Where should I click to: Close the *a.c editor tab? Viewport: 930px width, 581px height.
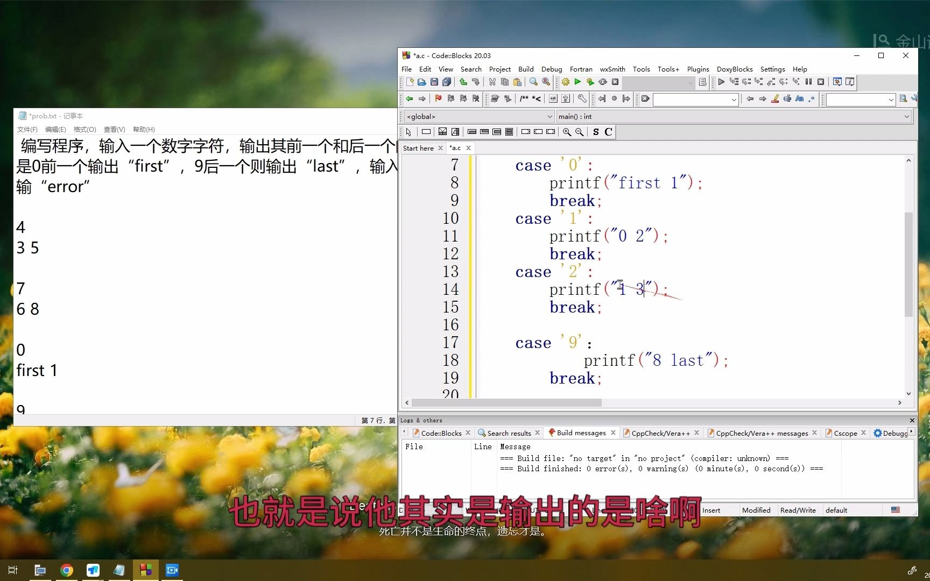[x=468, y=148]
